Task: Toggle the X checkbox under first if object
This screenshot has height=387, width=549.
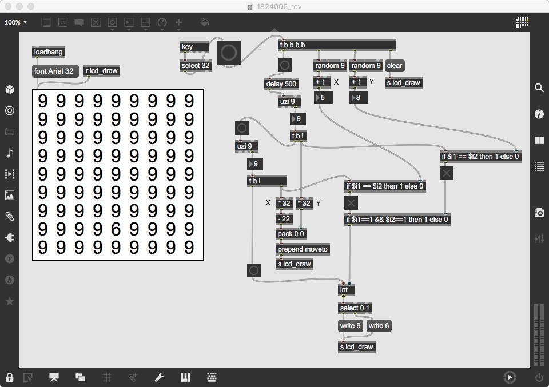Action: pos(351,202)
